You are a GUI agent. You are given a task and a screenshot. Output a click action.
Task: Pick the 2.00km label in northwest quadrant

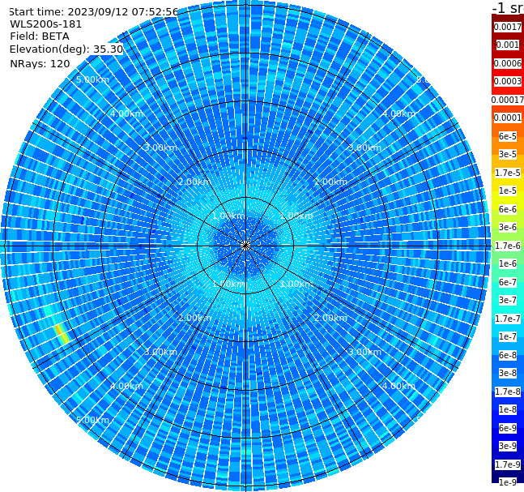pyautogui.click(x=195, y=182)
